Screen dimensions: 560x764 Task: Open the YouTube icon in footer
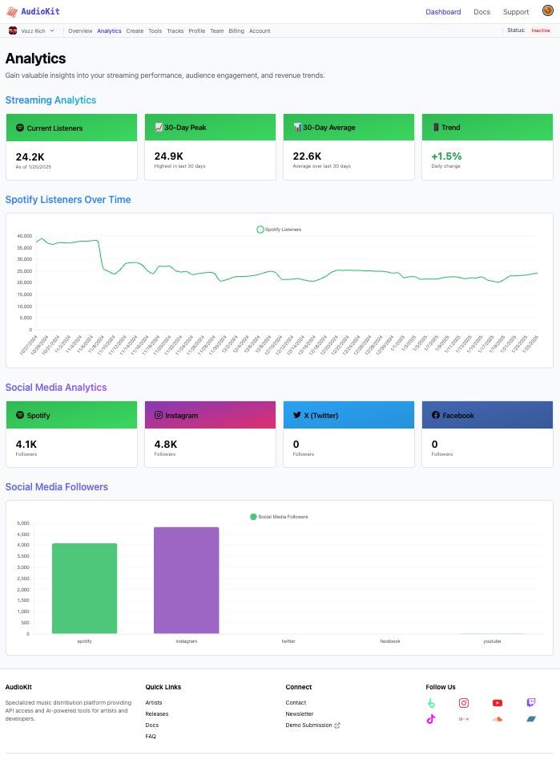[x=498, y=703]
